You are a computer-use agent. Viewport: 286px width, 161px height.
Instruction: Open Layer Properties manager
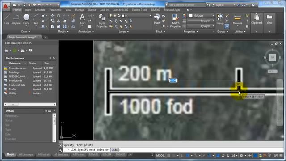[101, 21]
